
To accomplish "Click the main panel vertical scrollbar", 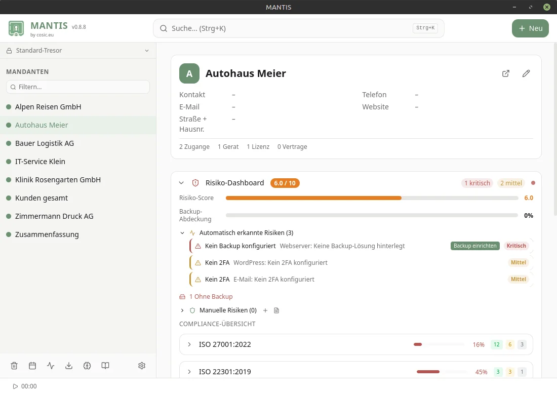I will point(555,130).
